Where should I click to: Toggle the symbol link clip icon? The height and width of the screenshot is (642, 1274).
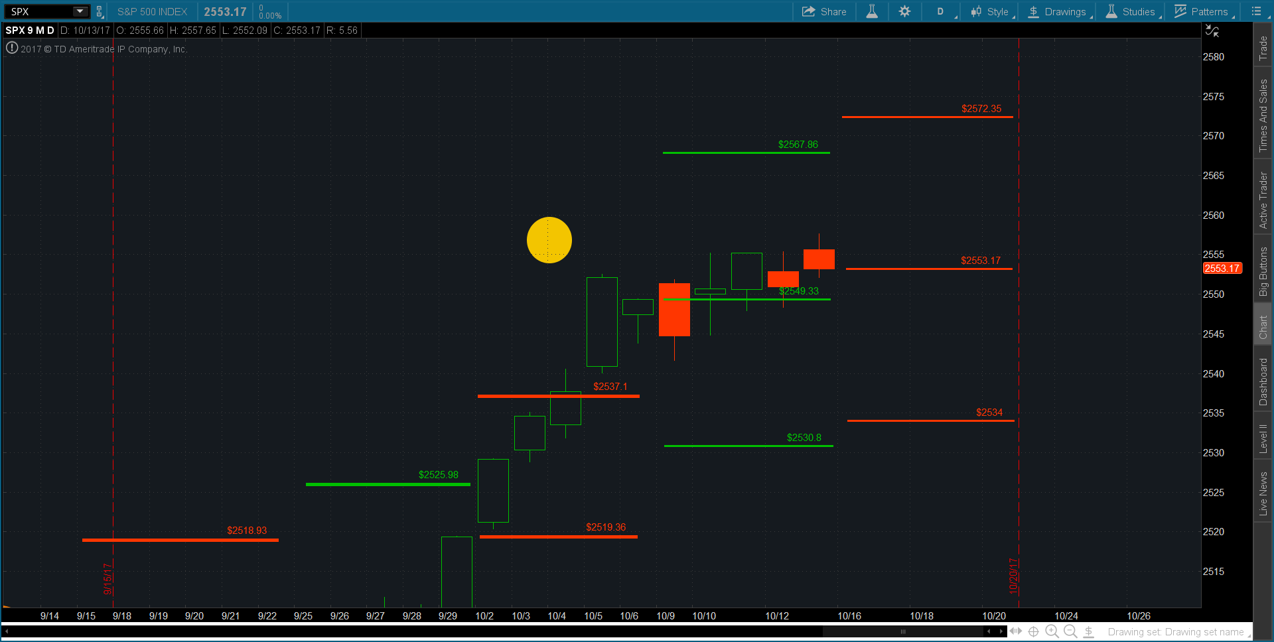click(100, 11)
